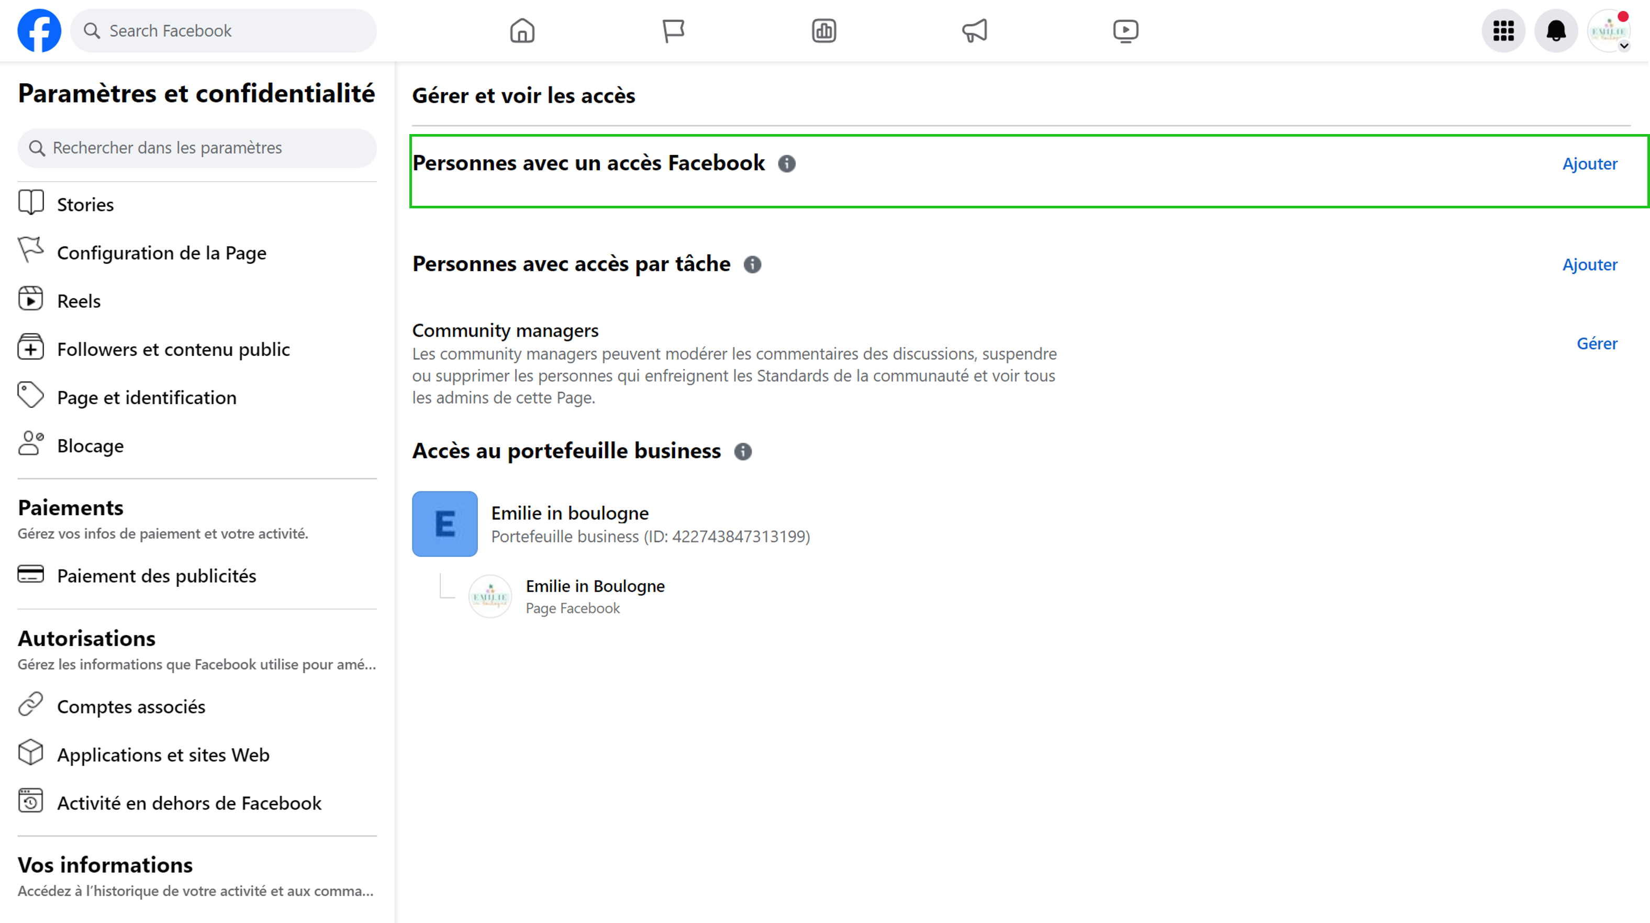Click the Configuration de la Page flag icon
1650x923 pixels.
pyautogui.click(x=31, y=250)
